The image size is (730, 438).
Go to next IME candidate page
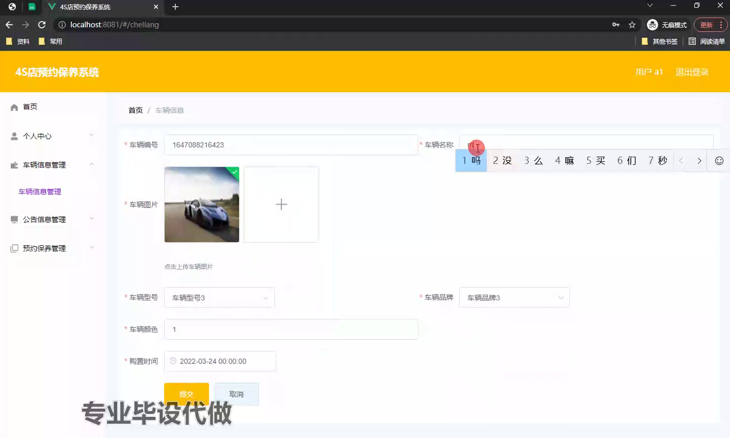[x=700, y=161]
